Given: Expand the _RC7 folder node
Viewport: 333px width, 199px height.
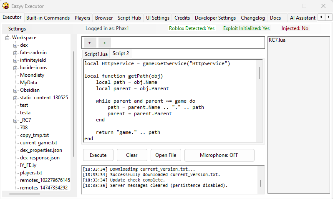Looking at the screenshot, I should click(x=15, y=120).
